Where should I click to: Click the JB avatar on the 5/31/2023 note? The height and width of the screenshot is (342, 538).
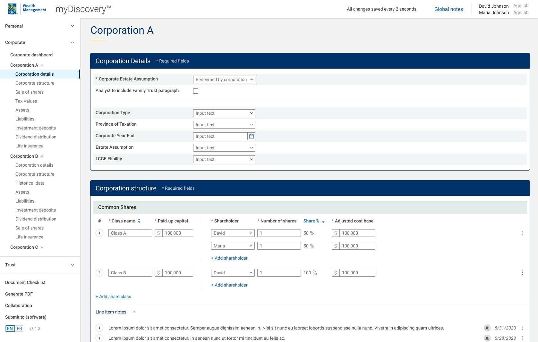487,328
